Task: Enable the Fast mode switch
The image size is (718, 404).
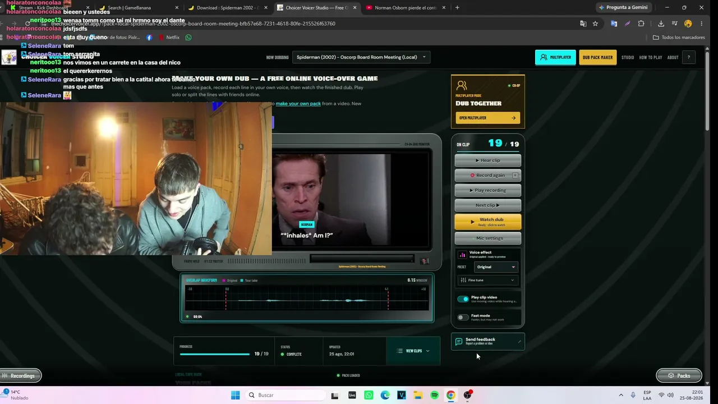Action: [x=463, y=317]
